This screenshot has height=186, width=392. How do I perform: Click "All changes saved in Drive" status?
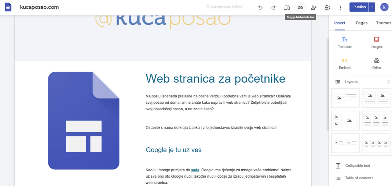pos(224,7)
